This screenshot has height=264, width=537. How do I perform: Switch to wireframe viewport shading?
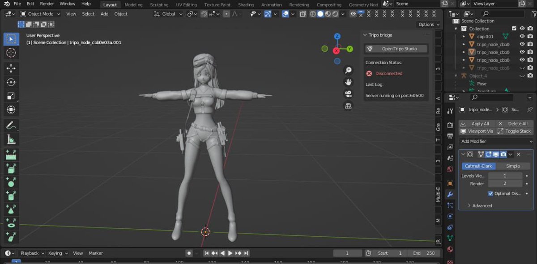(313, 14)
